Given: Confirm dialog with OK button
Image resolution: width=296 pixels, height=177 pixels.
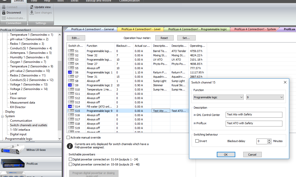Looking at the screenshot, I should (226, 154).
